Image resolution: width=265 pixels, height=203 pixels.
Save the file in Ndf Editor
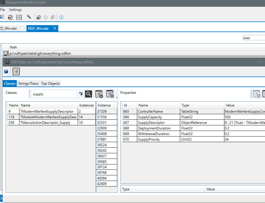point(6,71)
